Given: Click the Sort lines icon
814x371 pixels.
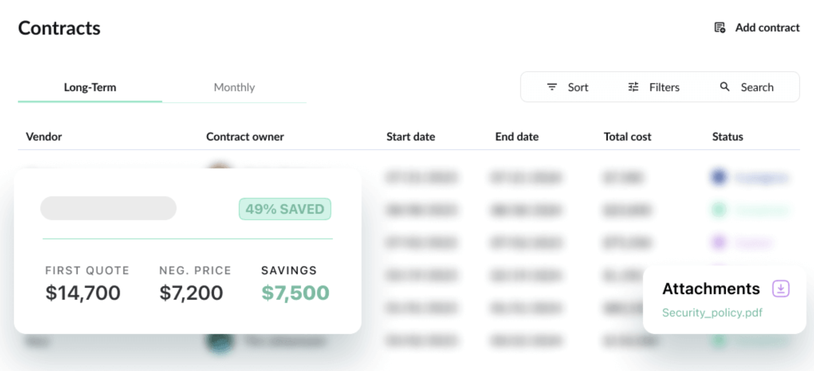Looking at the screenshot, I should pyautogui.click(x=552, y=87).
